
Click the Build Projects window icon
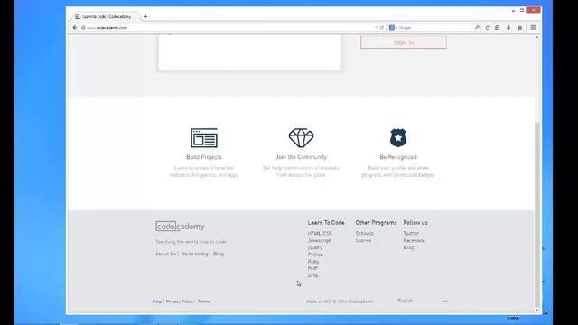204,138
